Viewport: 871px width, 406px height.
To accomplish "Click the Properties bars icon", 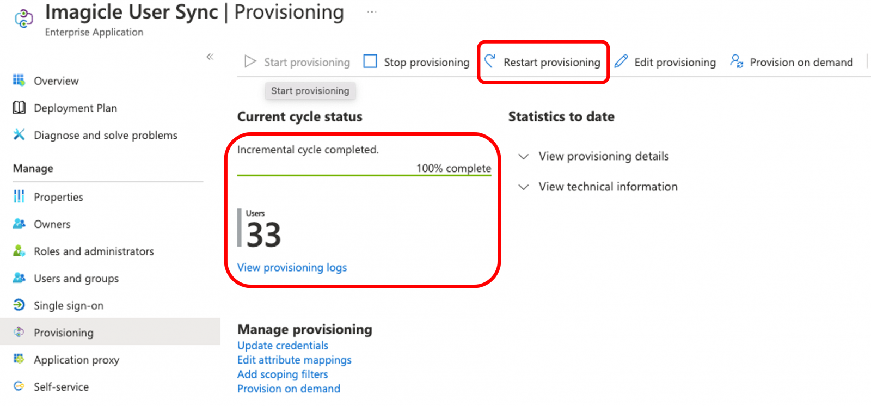I will [19, 196].
